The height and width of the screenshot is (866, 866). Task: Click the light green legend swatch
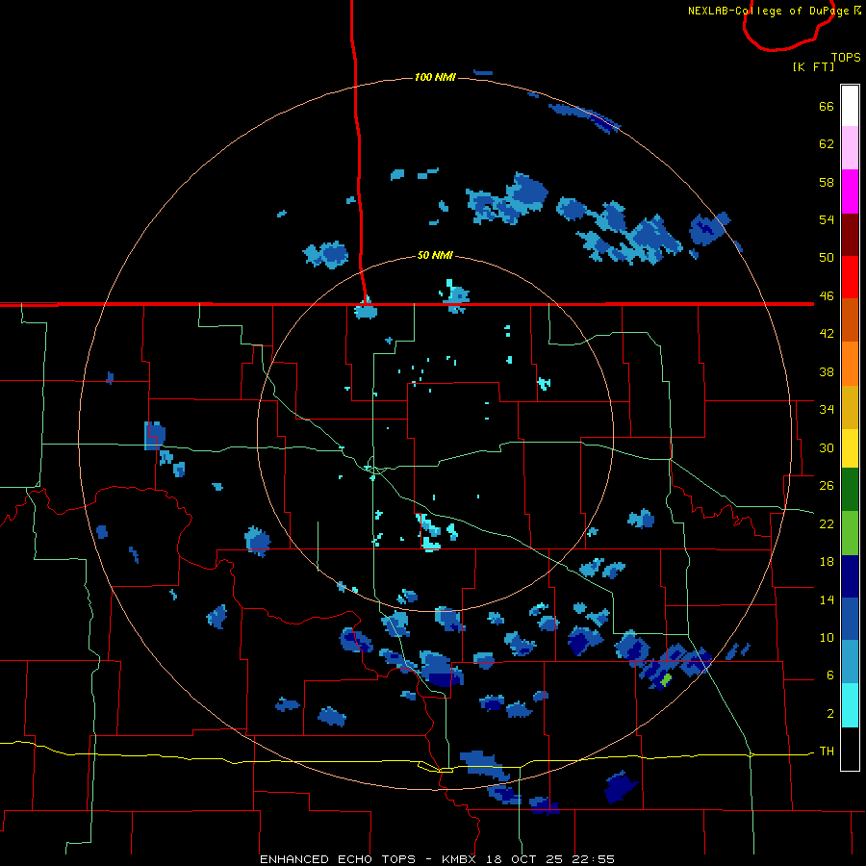click(x=850, y=533)
